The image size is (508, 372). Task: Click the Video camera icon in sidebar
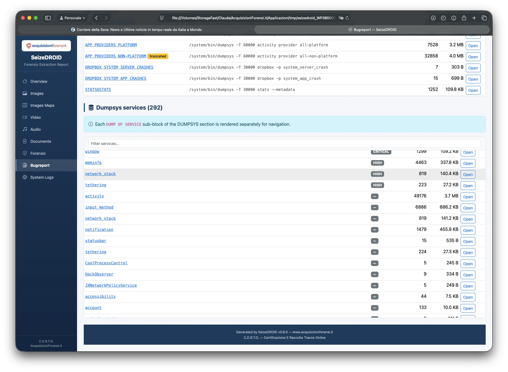tap(25, 117)
